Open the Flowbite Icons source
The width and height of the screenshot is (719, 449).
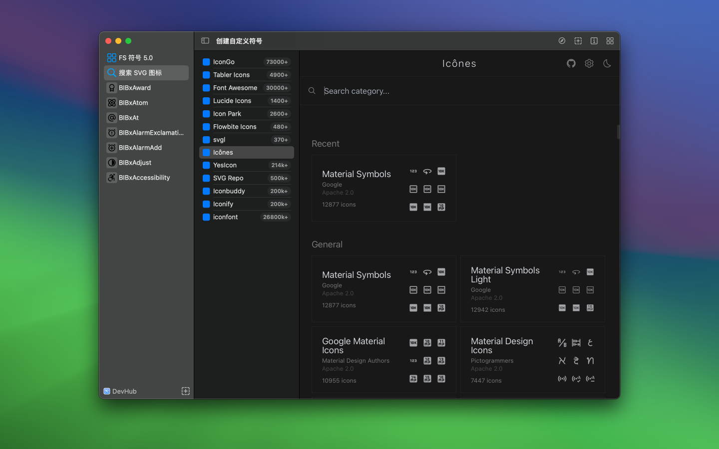[x=247, y=127]
